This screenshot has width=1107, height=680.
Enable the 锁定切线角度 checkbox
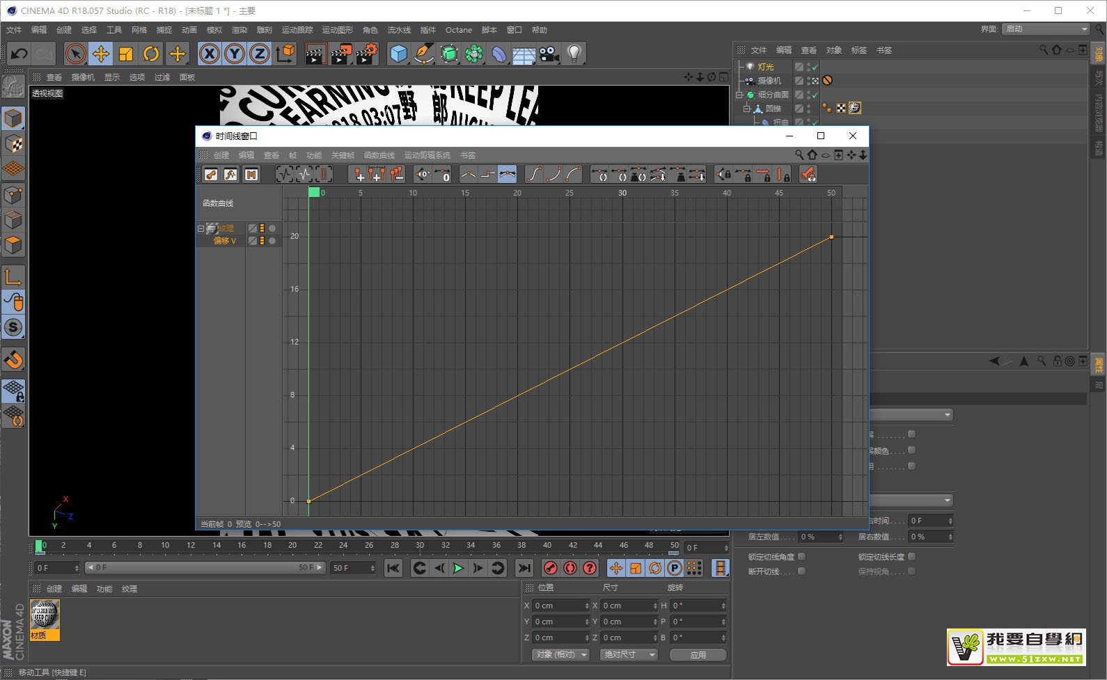[802, 557]
